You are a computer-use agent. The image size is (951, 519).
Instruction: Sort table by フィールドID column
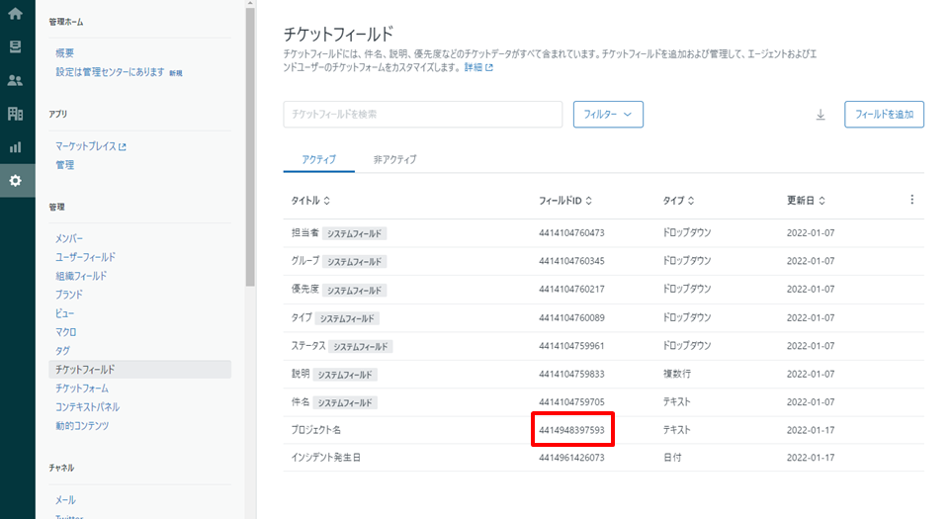tap(565, 201)
